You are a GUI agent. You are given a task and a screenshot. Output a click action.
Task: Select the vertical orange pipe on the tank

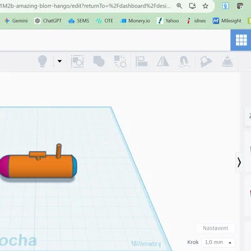tap(59, 151)
